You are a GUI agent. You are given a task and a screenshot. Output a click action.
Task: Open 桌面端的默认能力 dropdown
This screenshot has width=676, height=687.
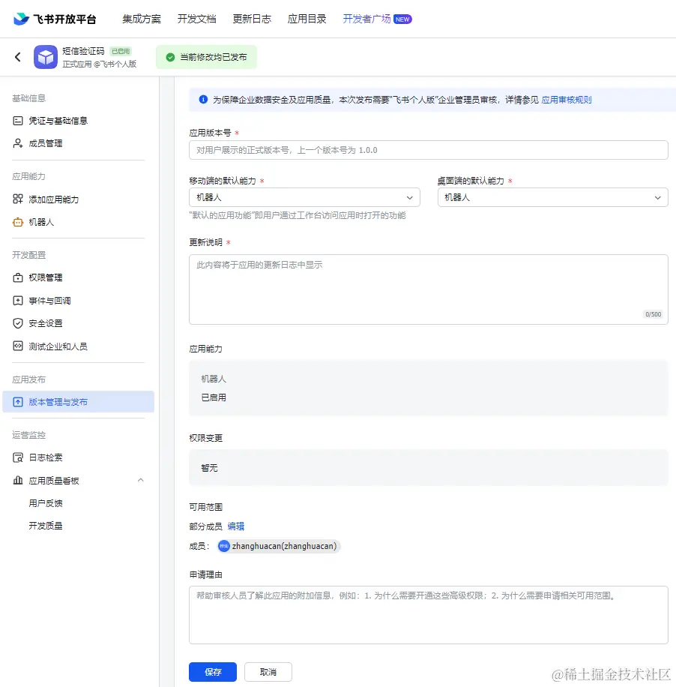552,197
